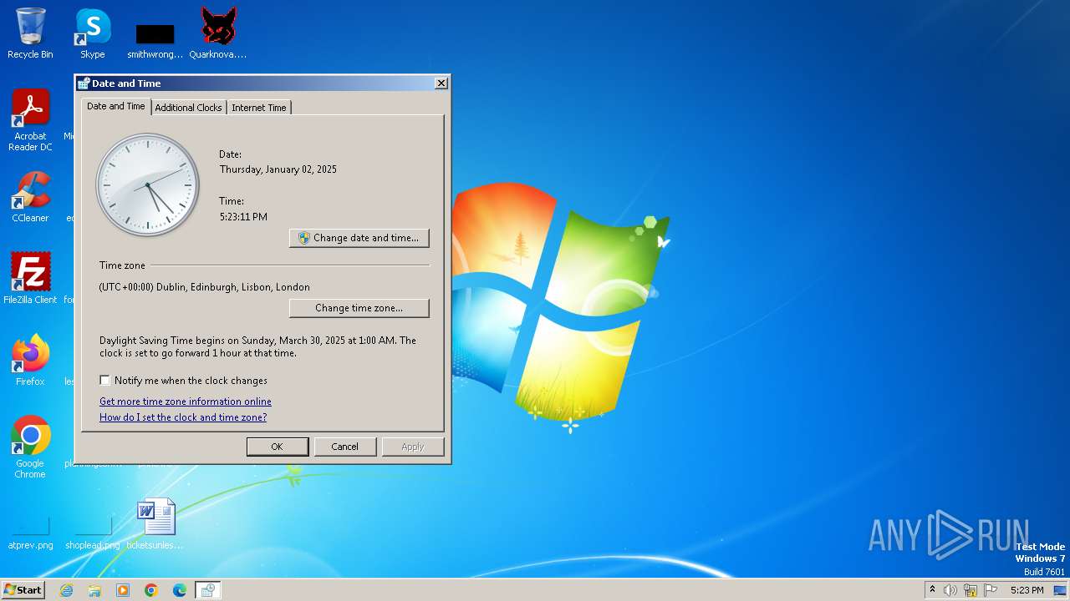Click the Date and Time taskbar button

[x=208, y=590]
